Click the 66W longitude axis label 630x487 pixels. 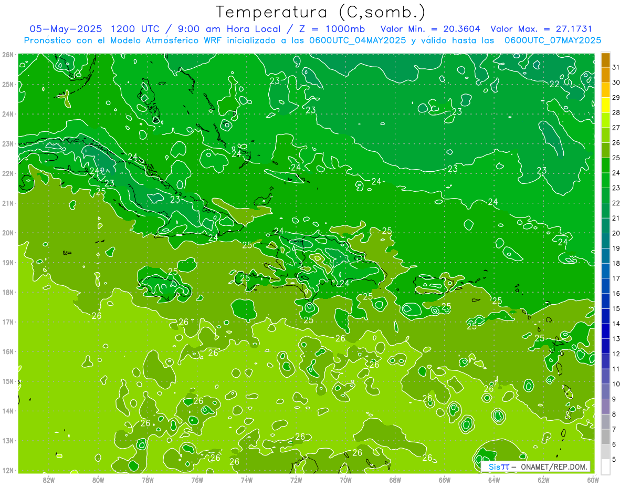(x=444, y=480)
